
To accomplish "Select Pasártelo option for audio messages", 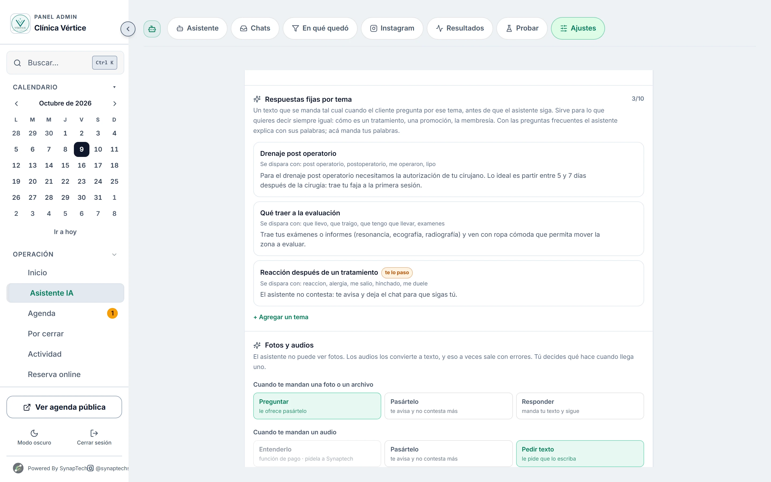I will click(448, 453).
